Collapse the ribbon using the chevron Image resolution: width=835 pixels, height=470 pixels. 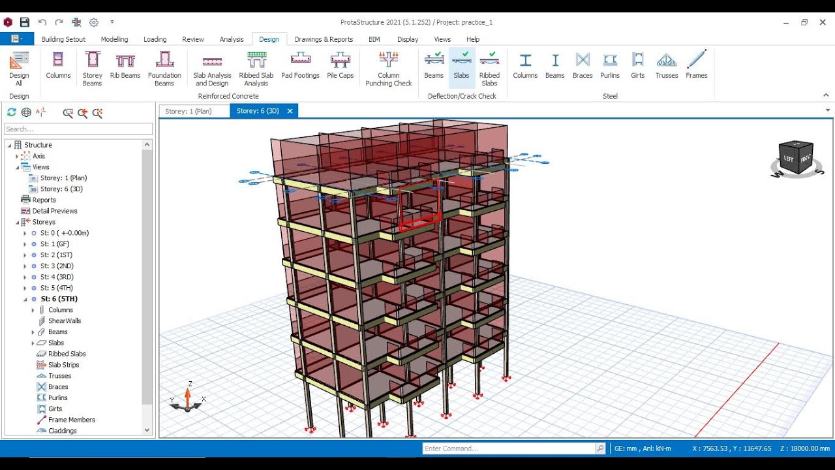[826, 95]
